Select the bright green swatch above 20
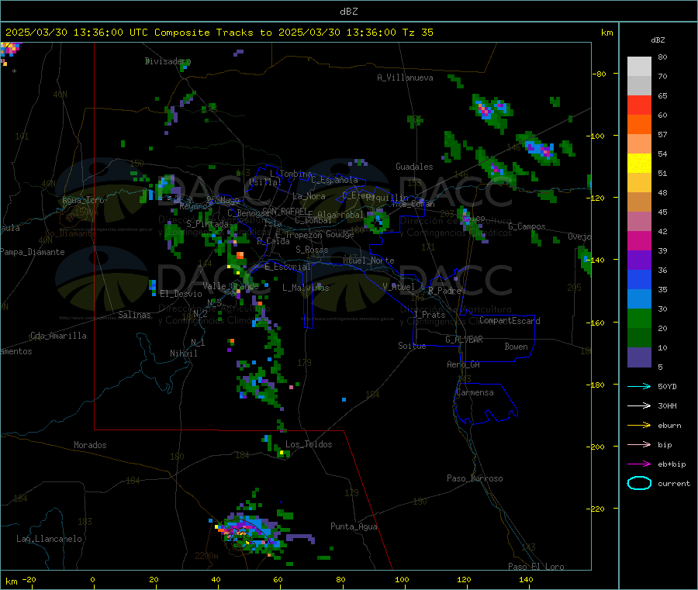The image size is (698, 590). (639, 318)
